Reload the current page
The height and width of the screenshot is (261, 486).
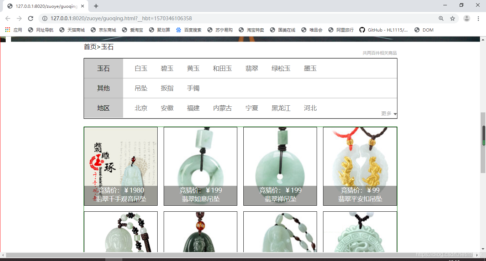30,18
